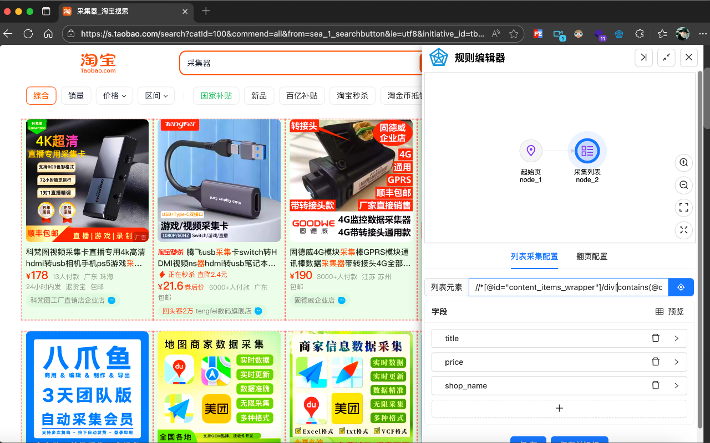Delete the price field
Screen dimensions: 710x443
click(x=656, y=362)
